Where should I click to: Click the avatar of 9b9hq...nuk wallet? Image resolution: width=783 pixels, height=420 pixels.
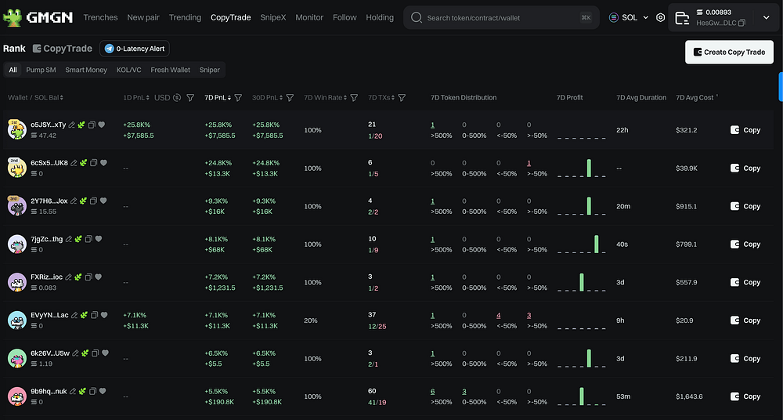(x=16, y=396)
